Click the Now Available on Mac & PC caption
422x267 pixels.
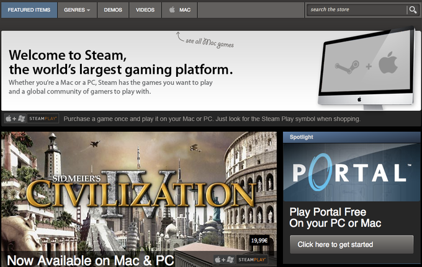(91, 260)
